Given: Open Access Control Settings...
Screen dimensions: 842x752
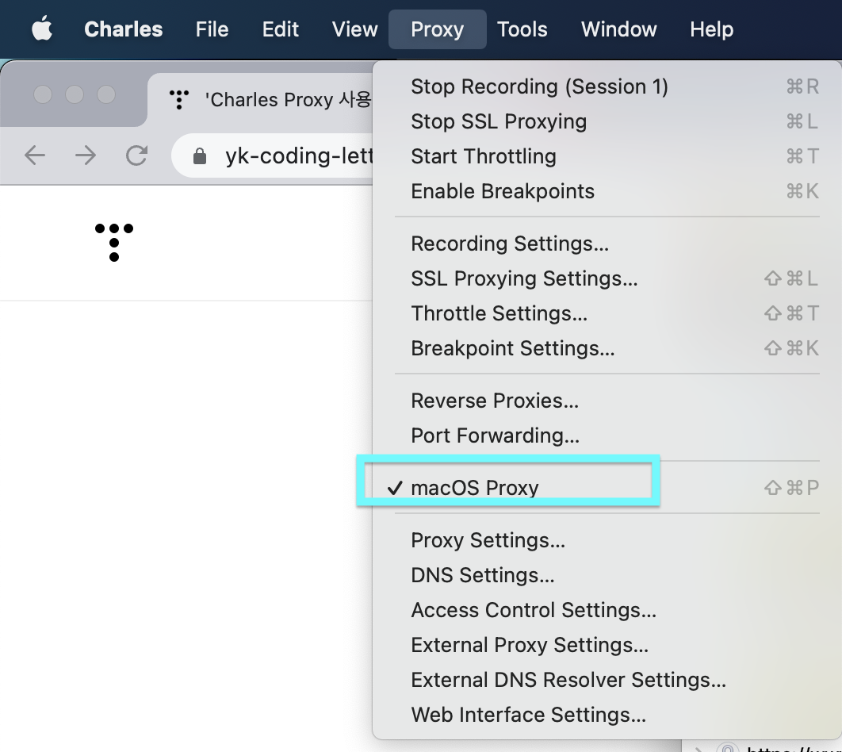Looking at the screenshot, I should [x=607, y=610].
